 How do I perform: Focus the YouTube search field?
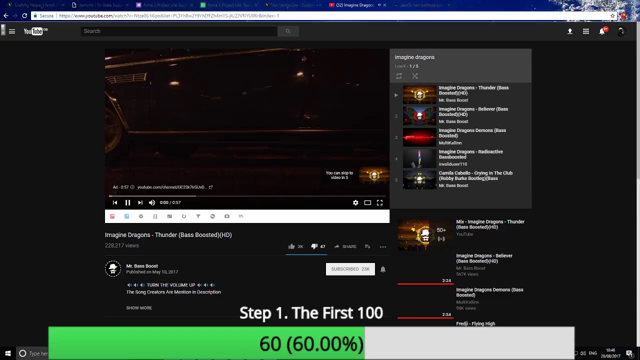[179, 31]
